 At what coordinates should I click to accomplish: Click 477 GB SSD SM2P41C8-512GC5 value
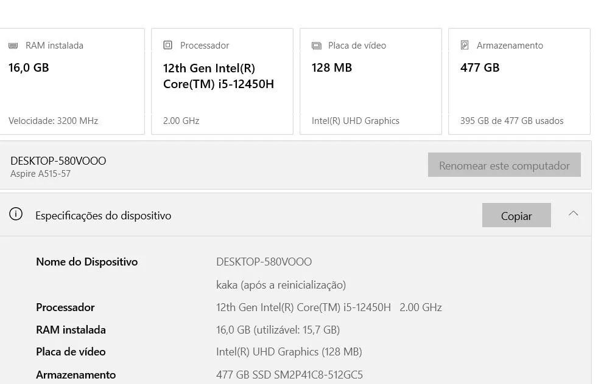pyautogui.click(x=289, y=375)
